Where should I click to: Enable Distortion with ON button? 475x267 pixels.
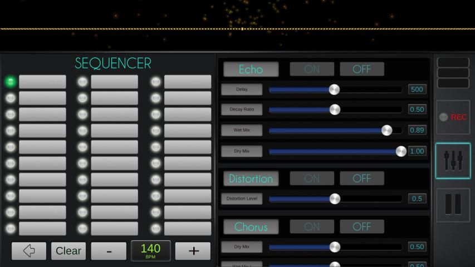coord(312,179)
